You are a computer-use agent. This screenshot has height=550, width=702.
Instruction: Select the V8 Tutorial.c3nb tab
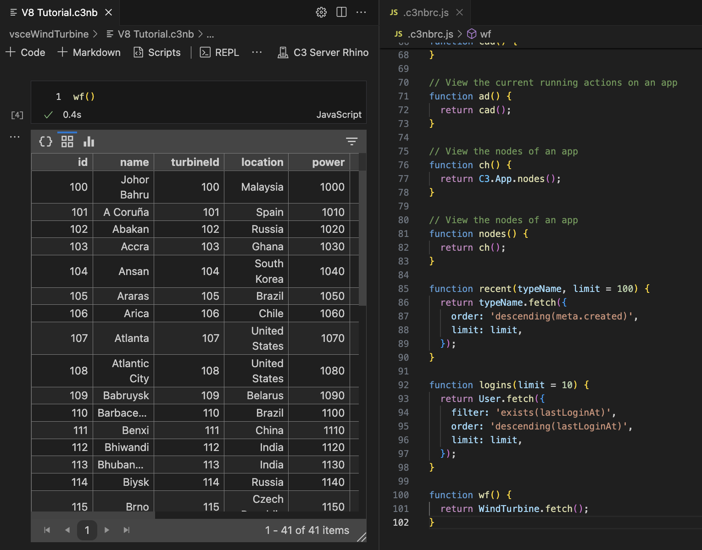pyautogui.click(x=59, y=13)
